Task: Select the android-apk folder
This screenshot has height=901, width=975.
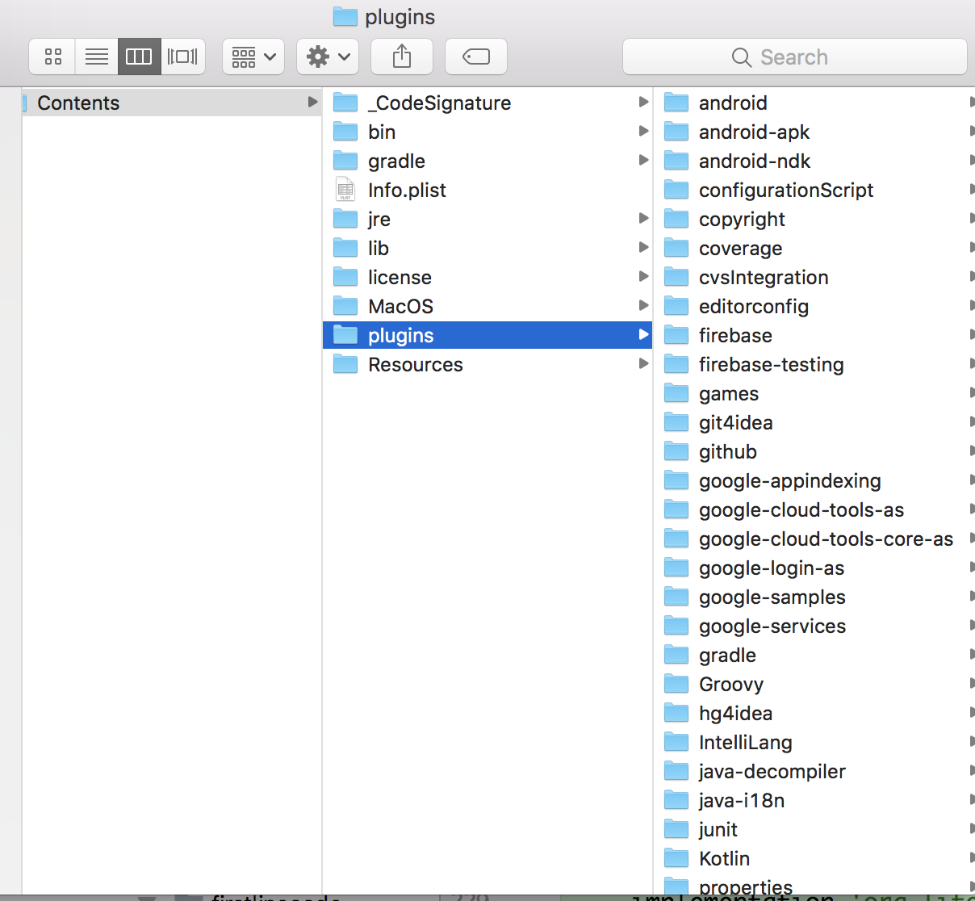Action: tap(814, 132)
